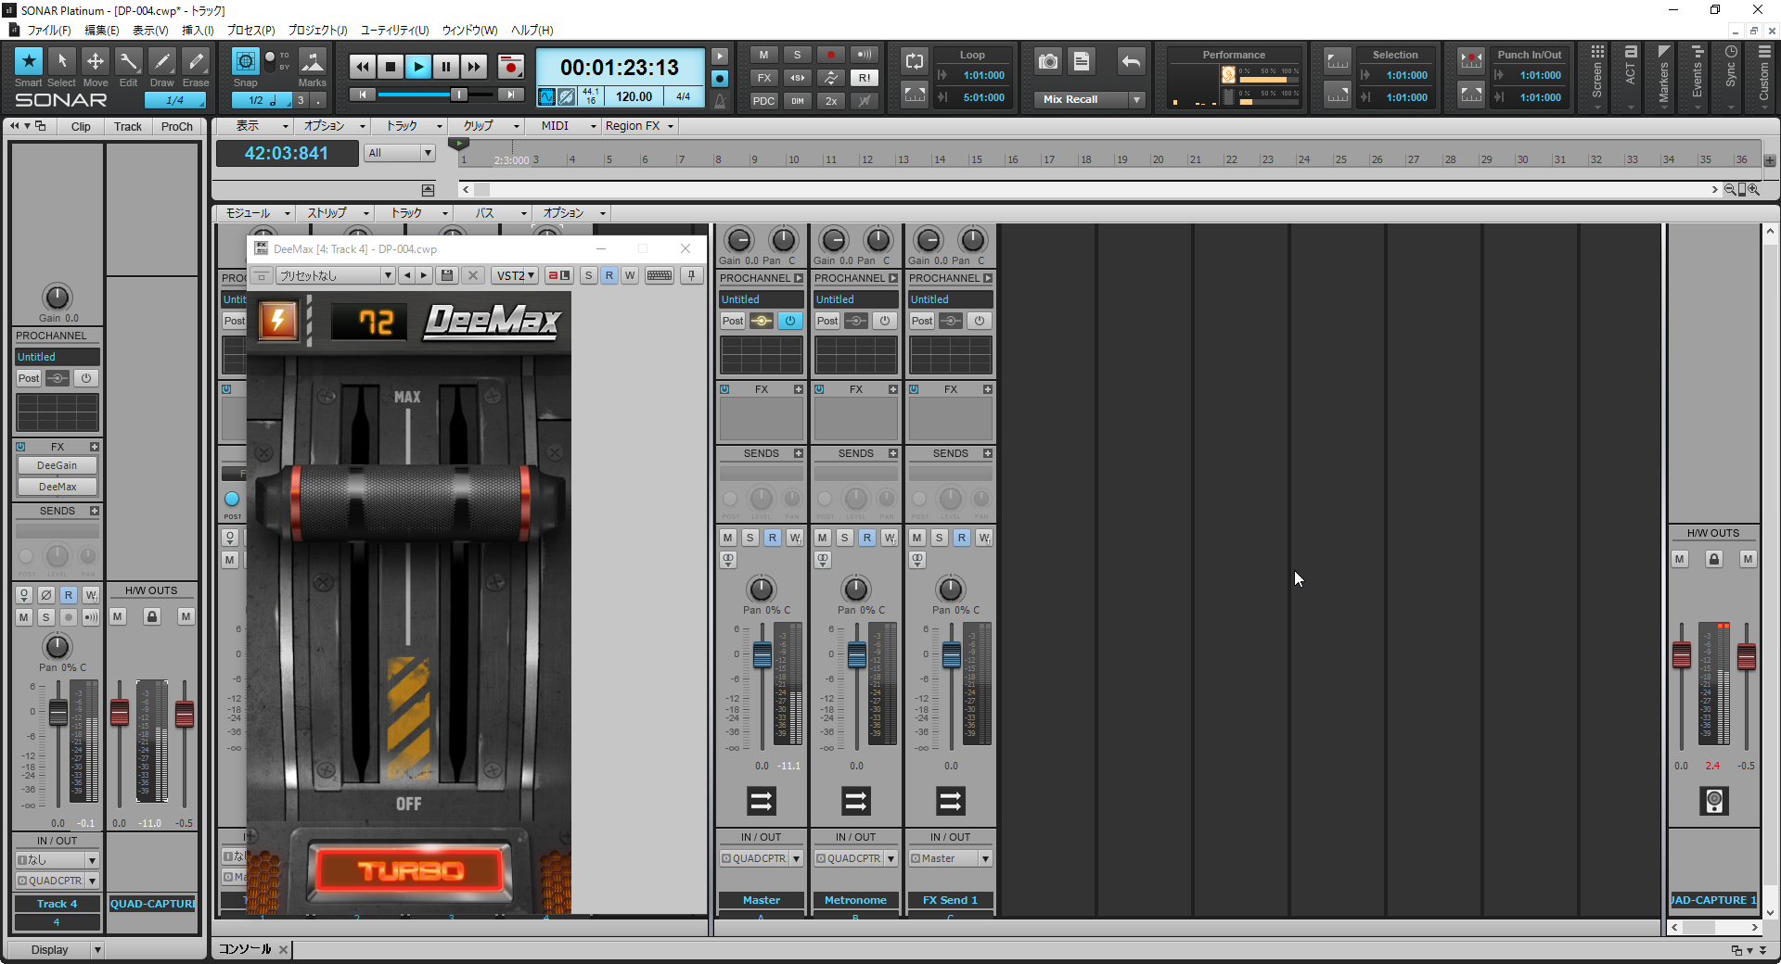Choose the Draw tool
The image size is (1781, 964).
162,62
